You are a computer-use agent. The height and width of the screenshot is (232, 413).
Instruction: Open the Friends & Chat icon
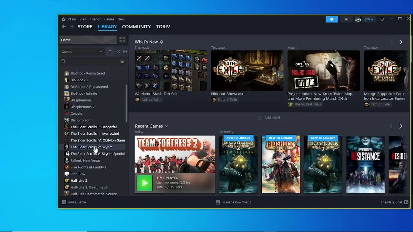pos(406,202)
